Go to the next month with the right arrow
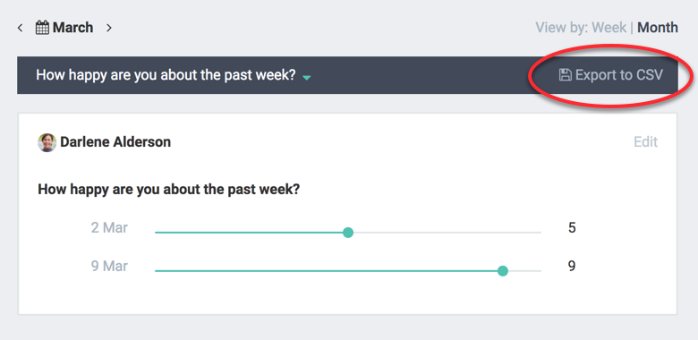Image resolution: width=698 pixels, height=340 pixels. [x=109, y=28]
